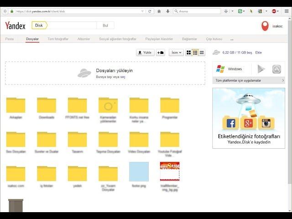Focus the Disk search field
The image size is (292, 219).
(x=72, y=26)
